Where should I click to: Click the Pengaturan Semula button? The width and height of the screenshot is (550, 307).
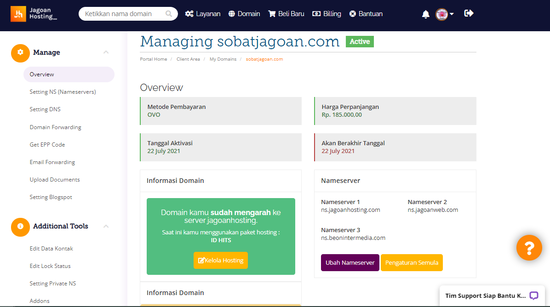pyautogui.click(x=412, y=262)
